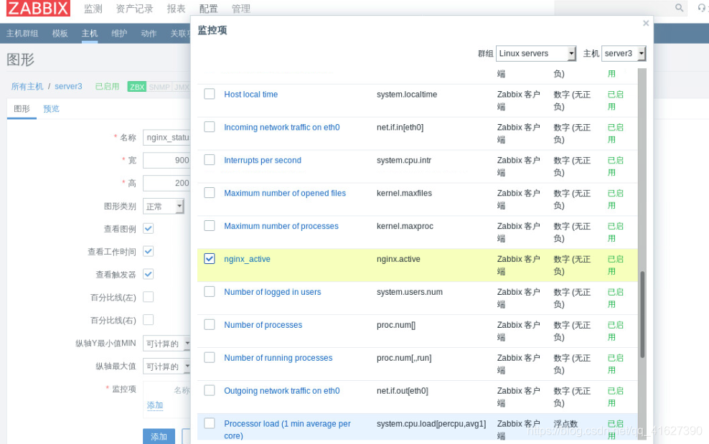The width and height of the screenshot is (709, 444).
Task: Open the support headset icon
Action: [x=701, y=8]
